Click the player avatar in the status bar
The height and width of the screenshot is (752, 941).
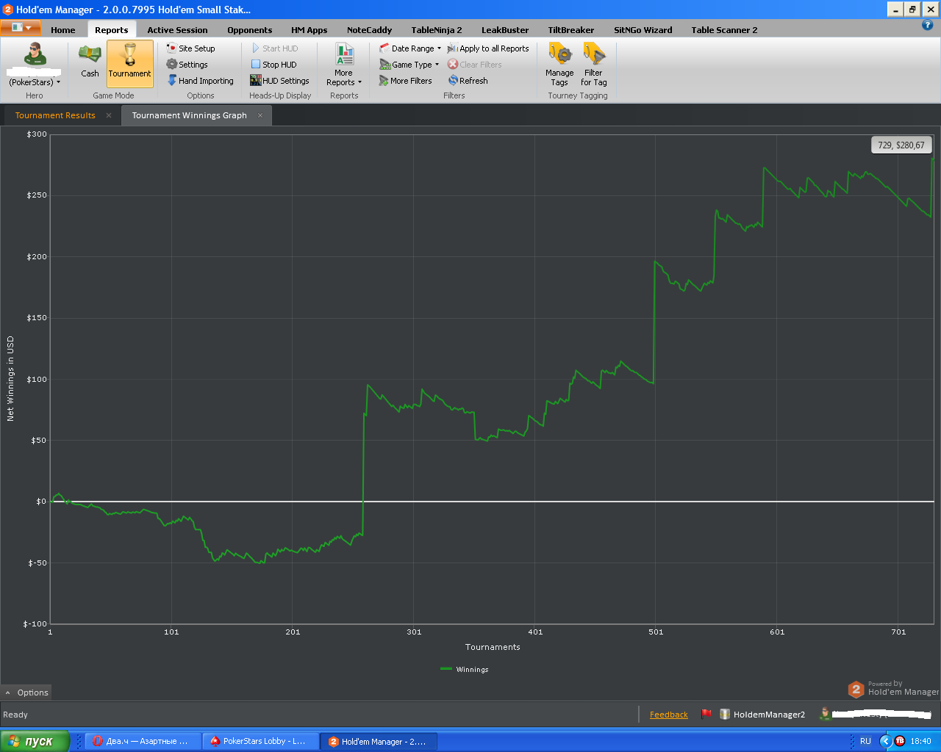coord(825,713)
